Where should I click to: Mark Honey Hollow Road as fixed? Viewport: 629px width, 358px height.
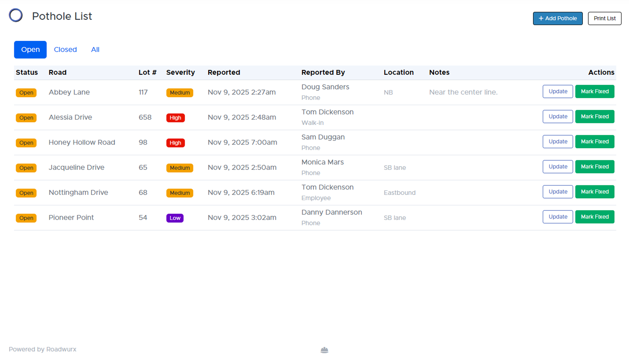click(594, 142)
